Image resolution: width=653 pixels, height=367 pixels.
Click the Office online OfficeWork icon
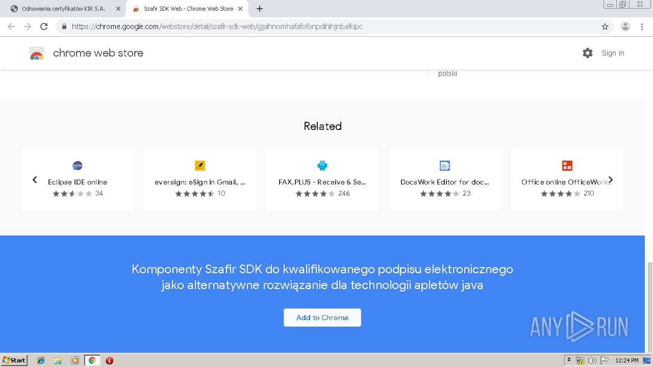coord(567,166)
